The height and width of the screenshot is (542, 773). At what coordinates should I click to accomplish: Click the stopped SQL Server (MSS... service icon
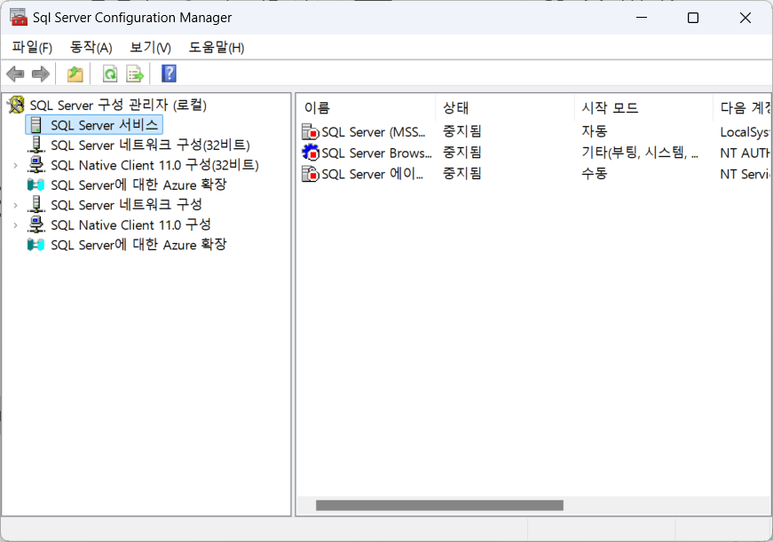[x=311, y=131]
